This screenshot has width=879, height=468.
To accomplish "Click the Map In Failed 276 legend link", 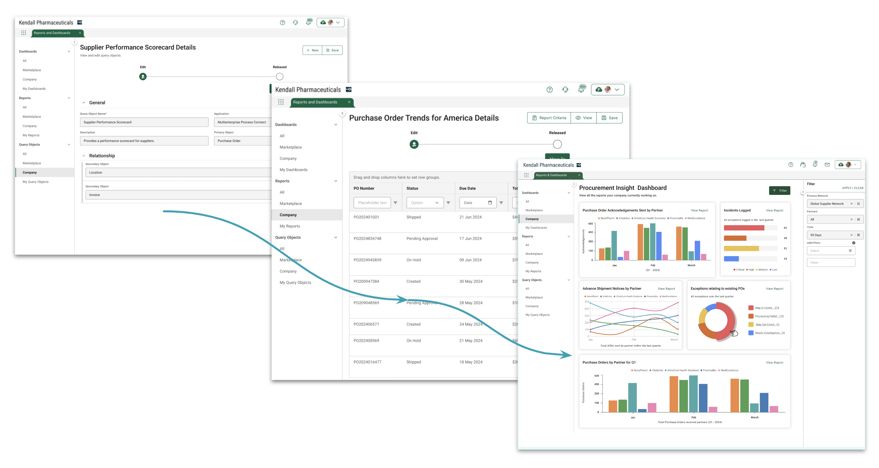I will pos(767,308).
